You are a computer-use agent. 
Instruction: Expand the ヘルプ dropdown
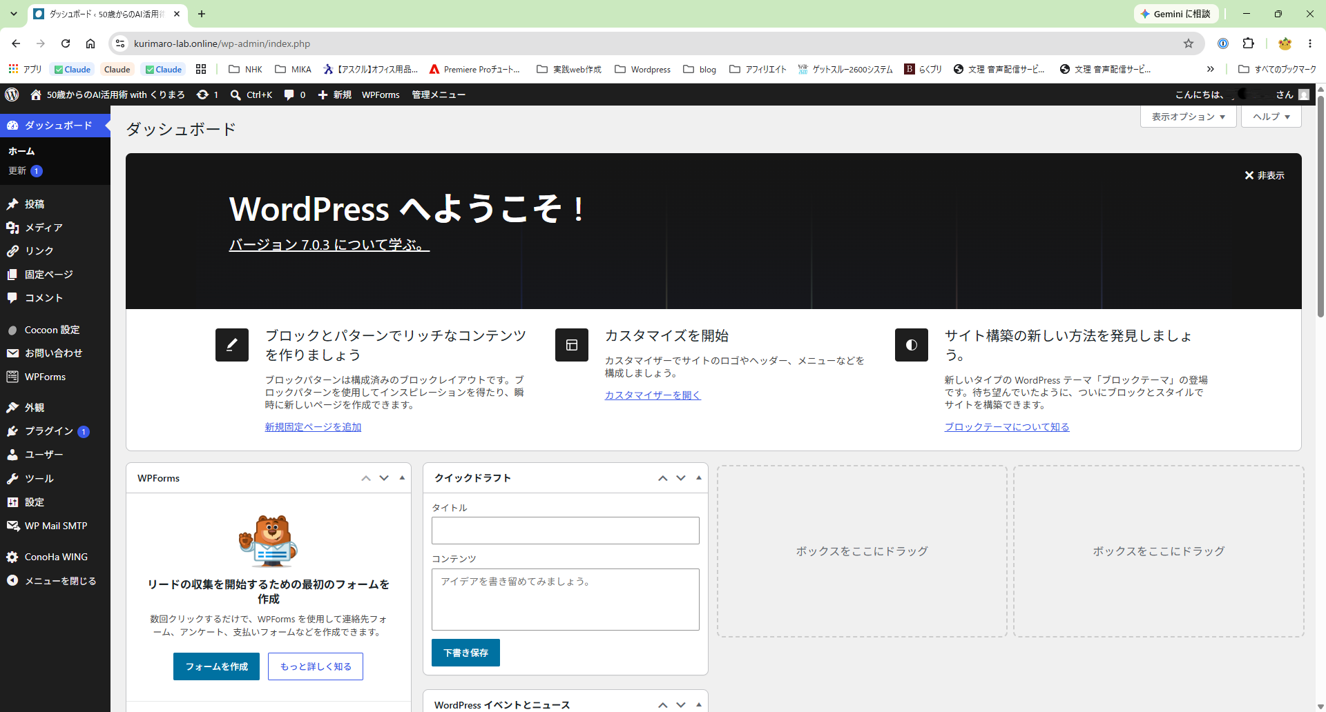pos(1271,117)
